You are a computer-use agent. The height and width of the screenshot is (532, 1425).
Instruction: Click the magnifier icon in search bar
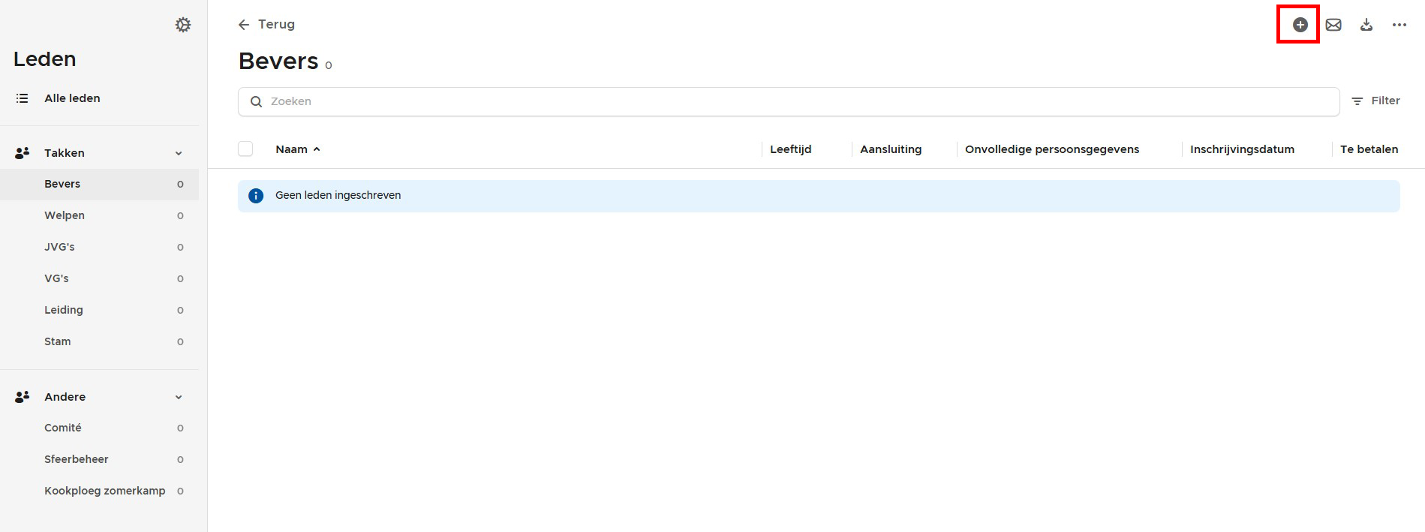point(256,101)
